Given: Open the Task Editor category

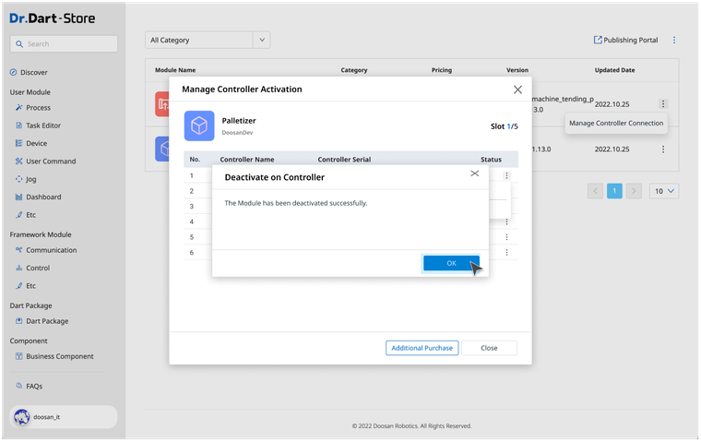Looking at the screenshot, I should coord(43,125).
